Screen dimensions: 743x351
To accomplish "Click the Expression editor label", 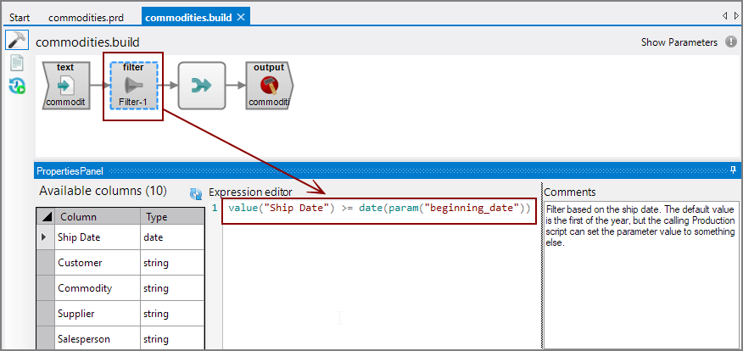I will pyautogui.click(x=251, y=192).
